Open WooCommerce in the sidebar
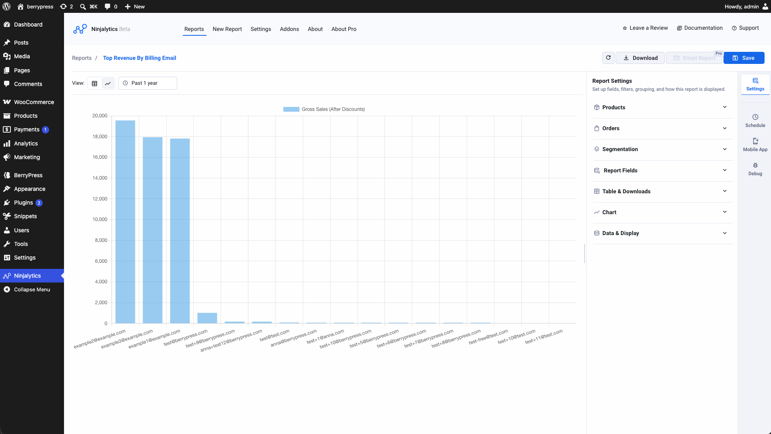 click(32, 102)
